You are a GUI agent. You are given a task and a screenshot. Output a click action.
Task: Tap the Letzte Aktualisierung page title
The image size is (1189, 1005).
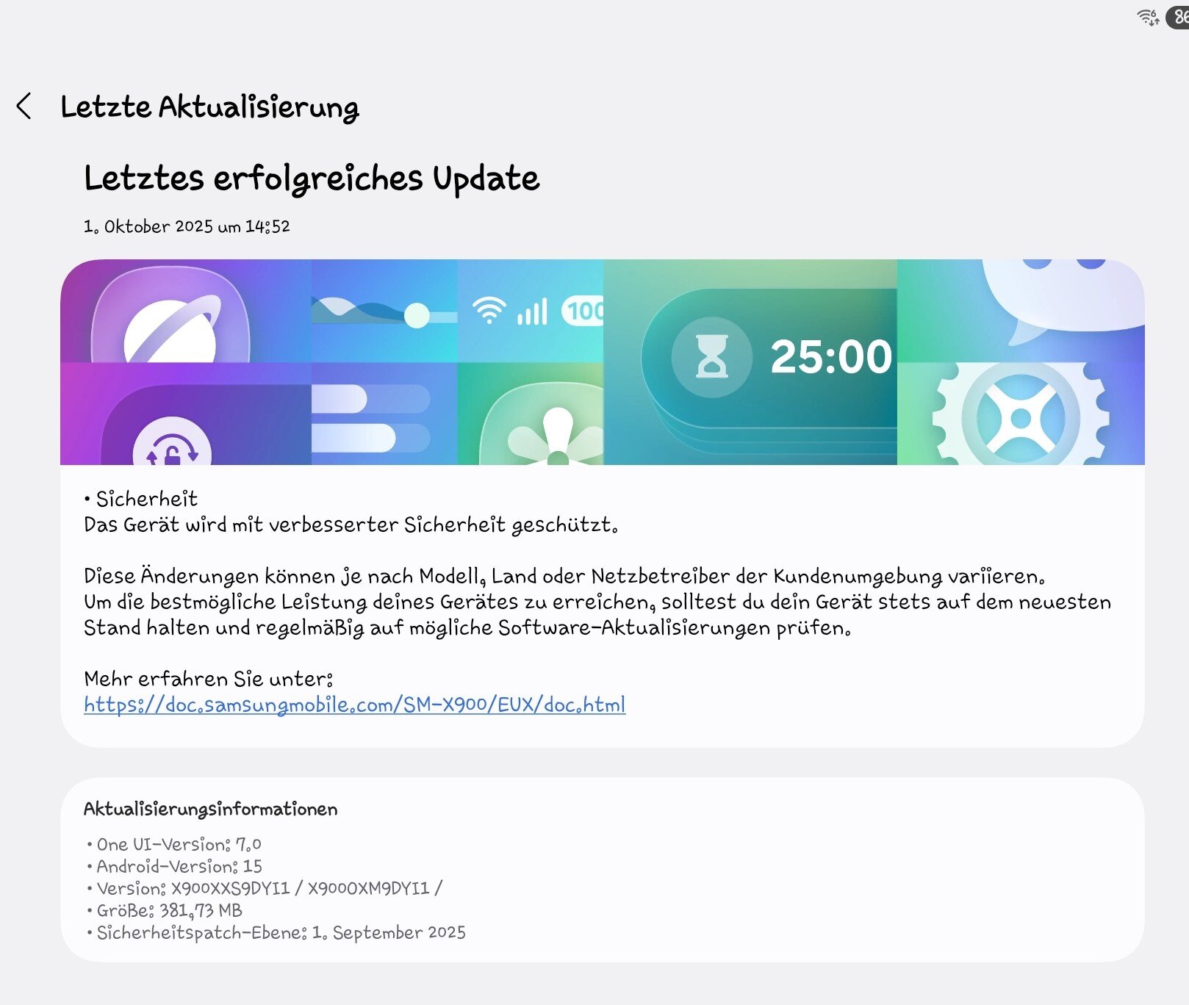209,107
